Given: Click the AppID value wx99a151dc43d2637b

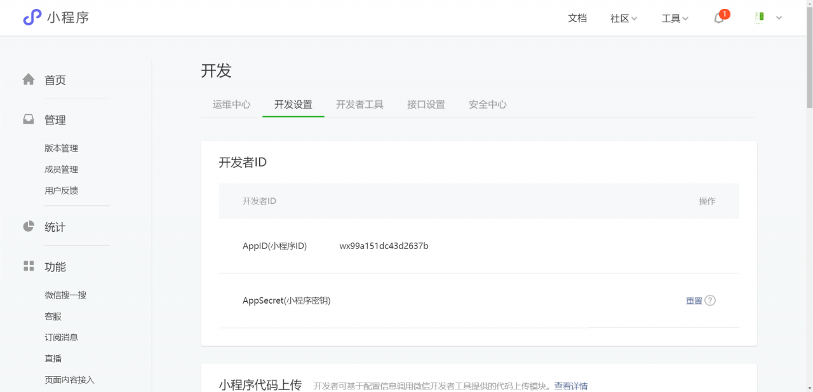Looking at the screenshot, I should coord(384,246).
